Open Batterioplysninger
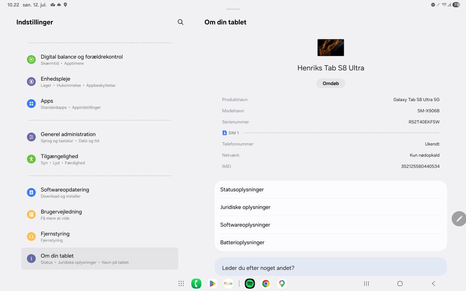This screenshot has width=466, height=291. point(331,242)
